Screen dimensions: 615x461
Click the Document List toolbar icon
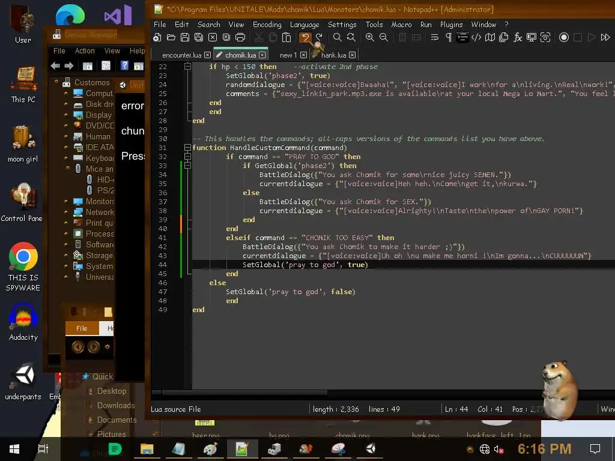(504, 37)
